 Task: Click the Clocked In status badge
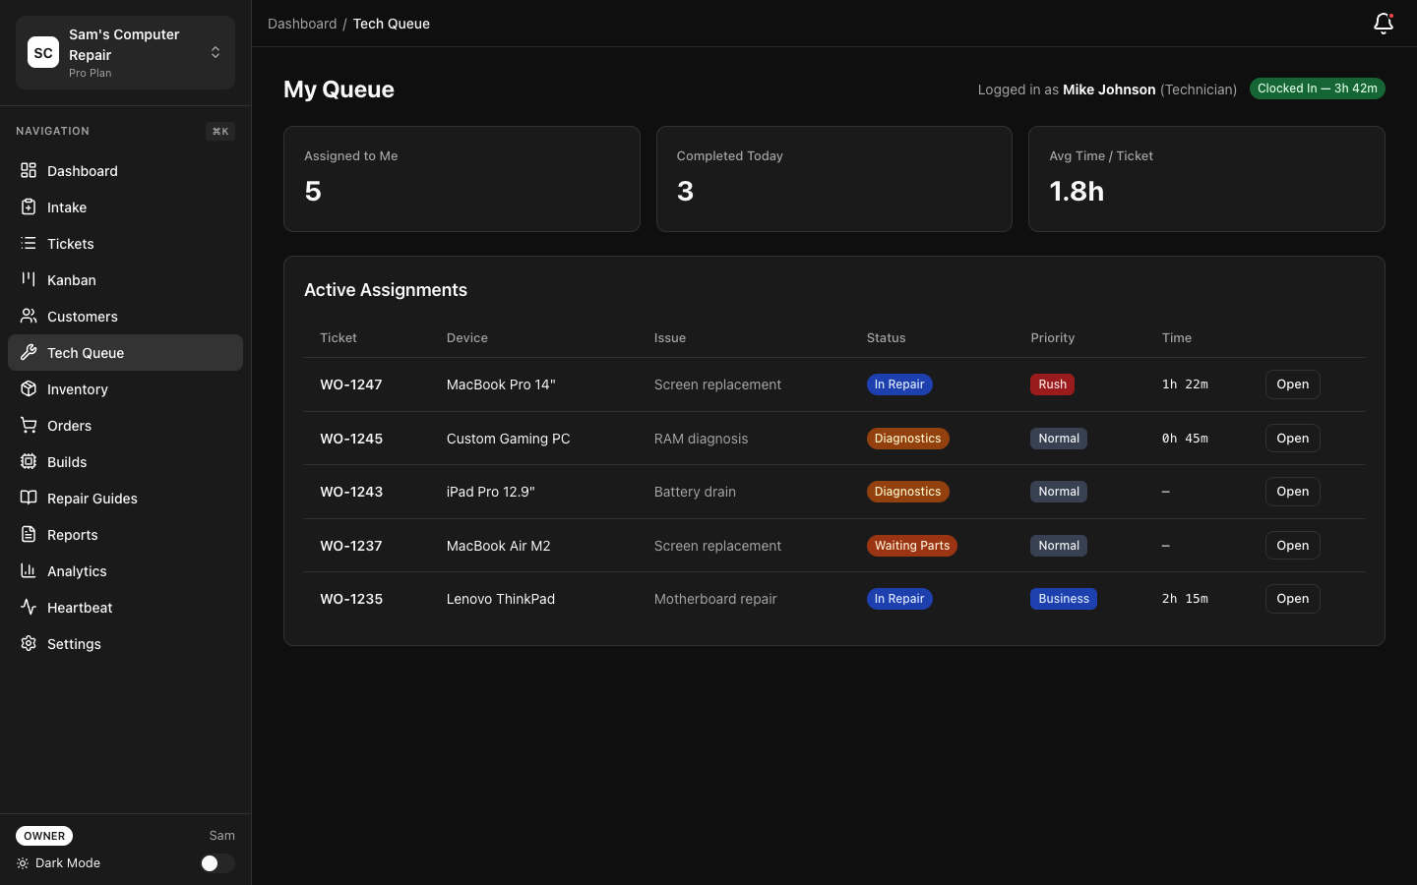1317,88
